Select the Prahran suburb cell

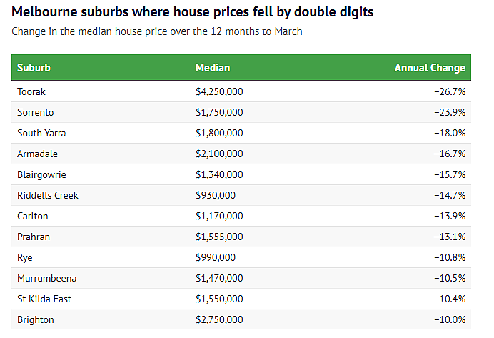coord(34,237)
